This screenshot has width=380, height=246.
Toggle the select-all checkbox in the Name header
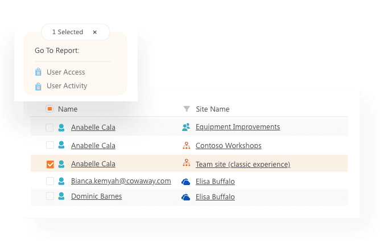click(x=49, y=109)
